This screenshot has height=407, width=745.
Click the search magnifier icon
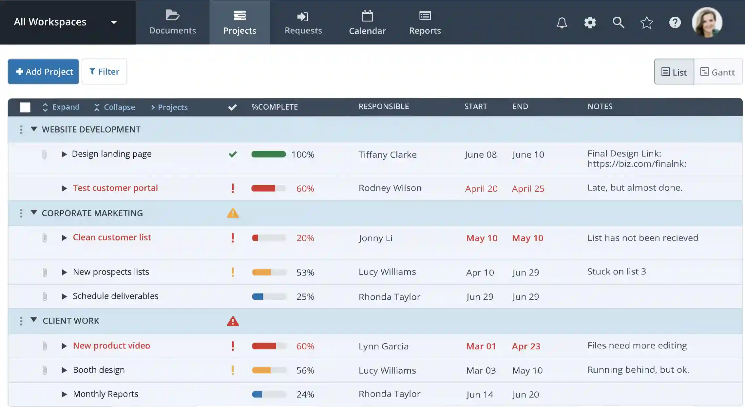tap(618, 22)
